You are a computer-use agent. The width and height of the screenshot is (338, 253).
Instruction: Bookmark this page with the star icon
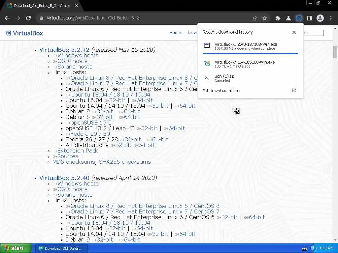tap(265, 18)
